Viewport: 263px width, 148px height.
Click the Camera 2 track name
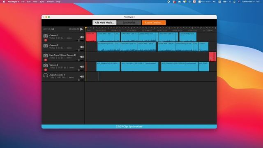(54, 45)
